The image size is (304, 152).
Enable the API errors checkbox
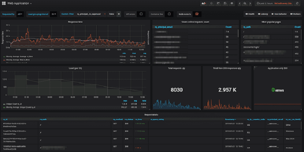point(142,14)
